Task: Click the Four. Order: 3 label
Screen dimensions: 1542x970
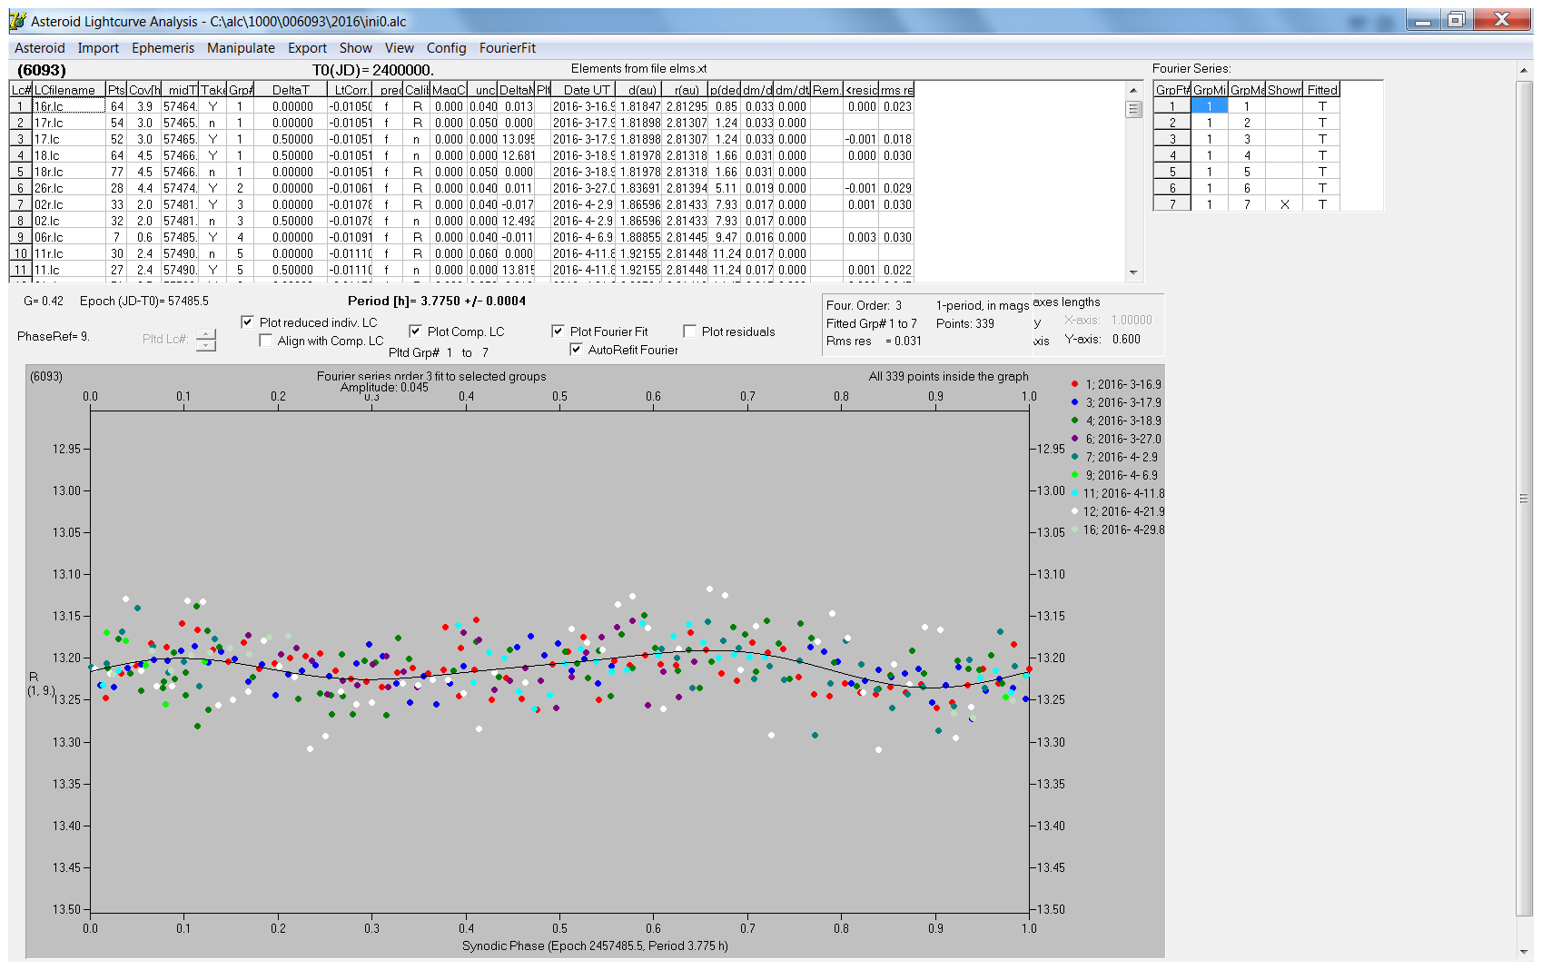Action: click(x=864, y=305)
